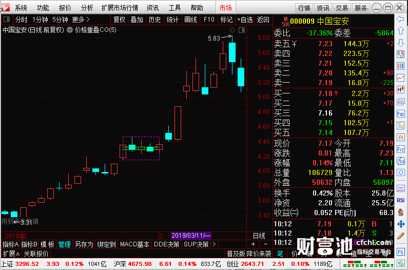The image size is (408, 270).
Task: Select the blue four-way move icon
Action: (x=400, y=224)
